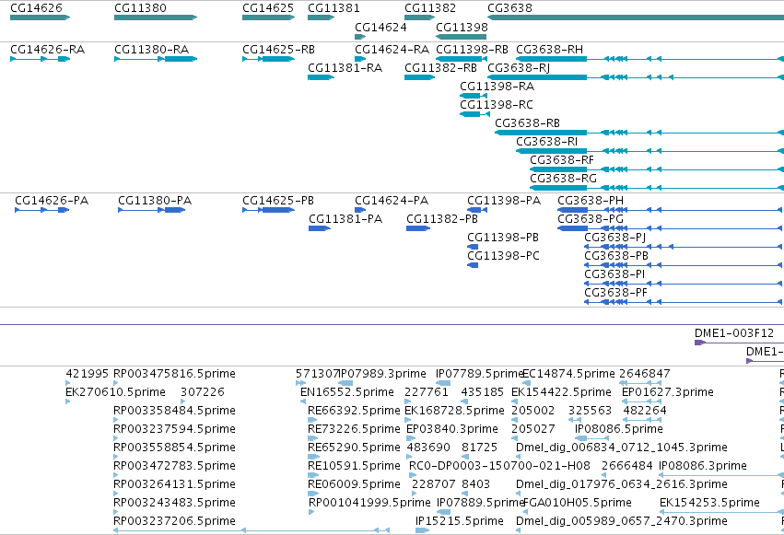The image size is (784, 535).
Task: Click EST label RE10591.5prime
Action: coord(354,466)
